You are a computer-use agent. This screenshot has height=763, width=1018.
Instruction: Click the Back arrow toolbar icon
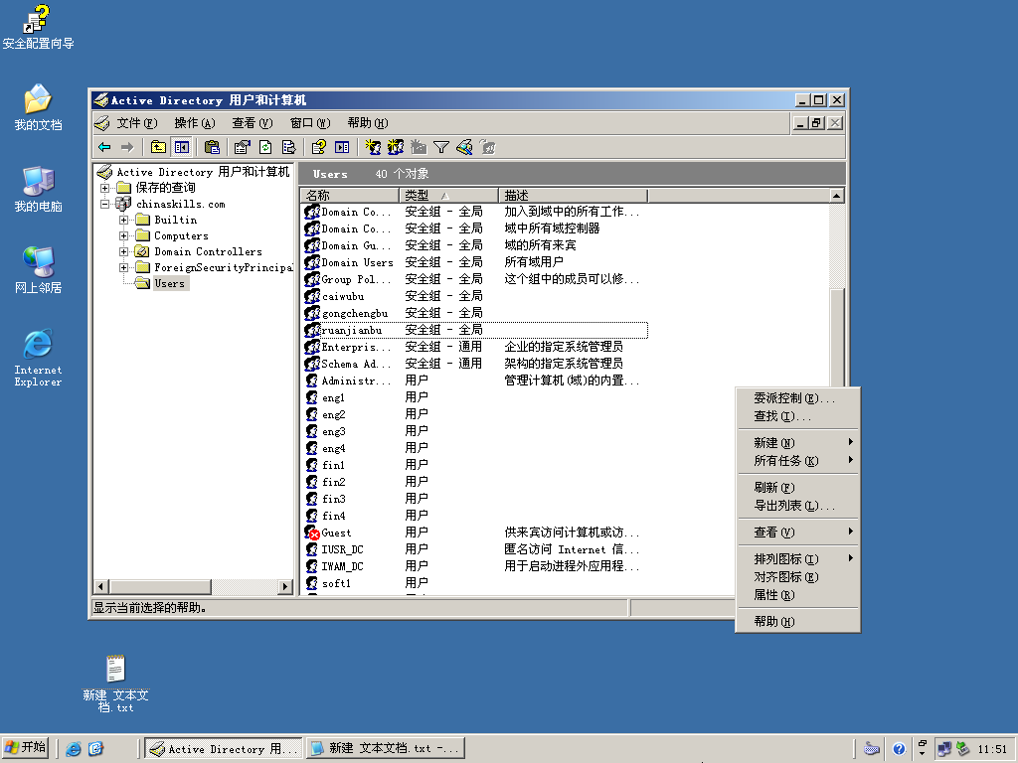pos(104,147)
